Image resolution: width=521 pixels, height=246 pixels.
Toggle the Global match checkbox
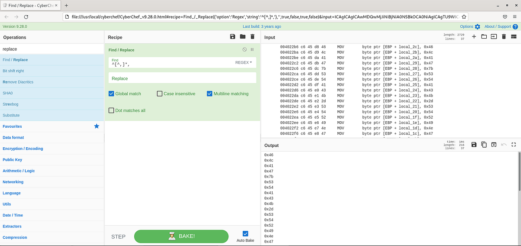click(x=112, y=94)
